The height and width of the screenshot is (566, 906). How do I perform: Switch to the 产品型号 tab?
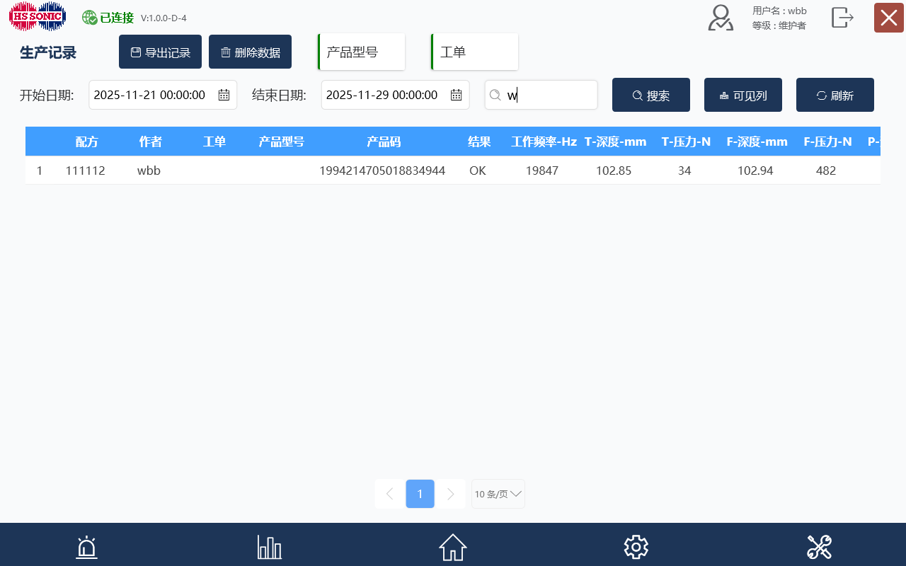point(361,51)
